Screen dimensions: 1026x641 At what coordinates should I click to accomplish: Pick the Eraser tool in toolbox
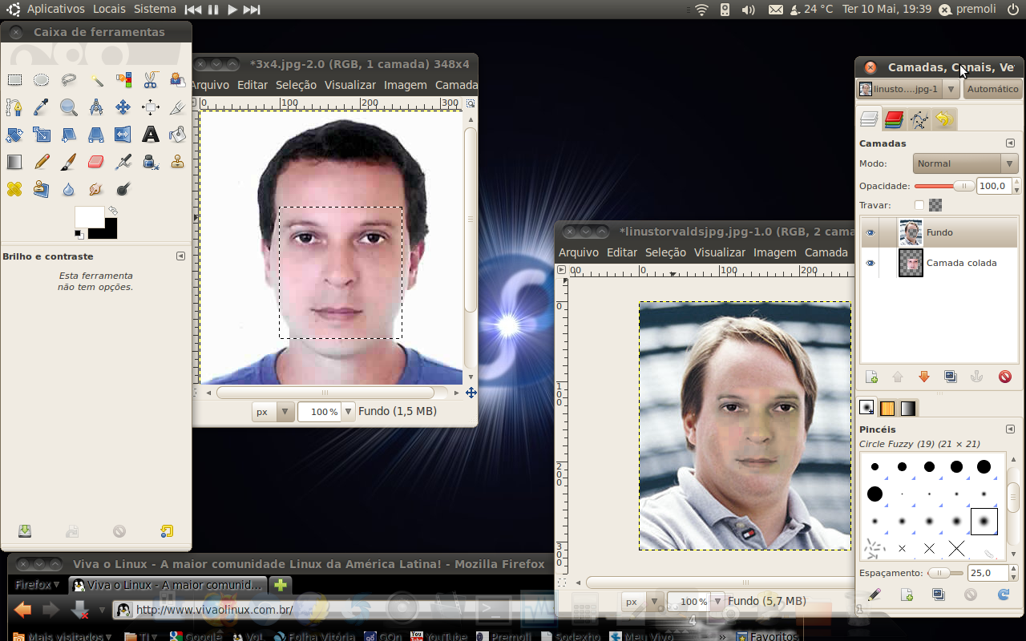pos(95,162)
